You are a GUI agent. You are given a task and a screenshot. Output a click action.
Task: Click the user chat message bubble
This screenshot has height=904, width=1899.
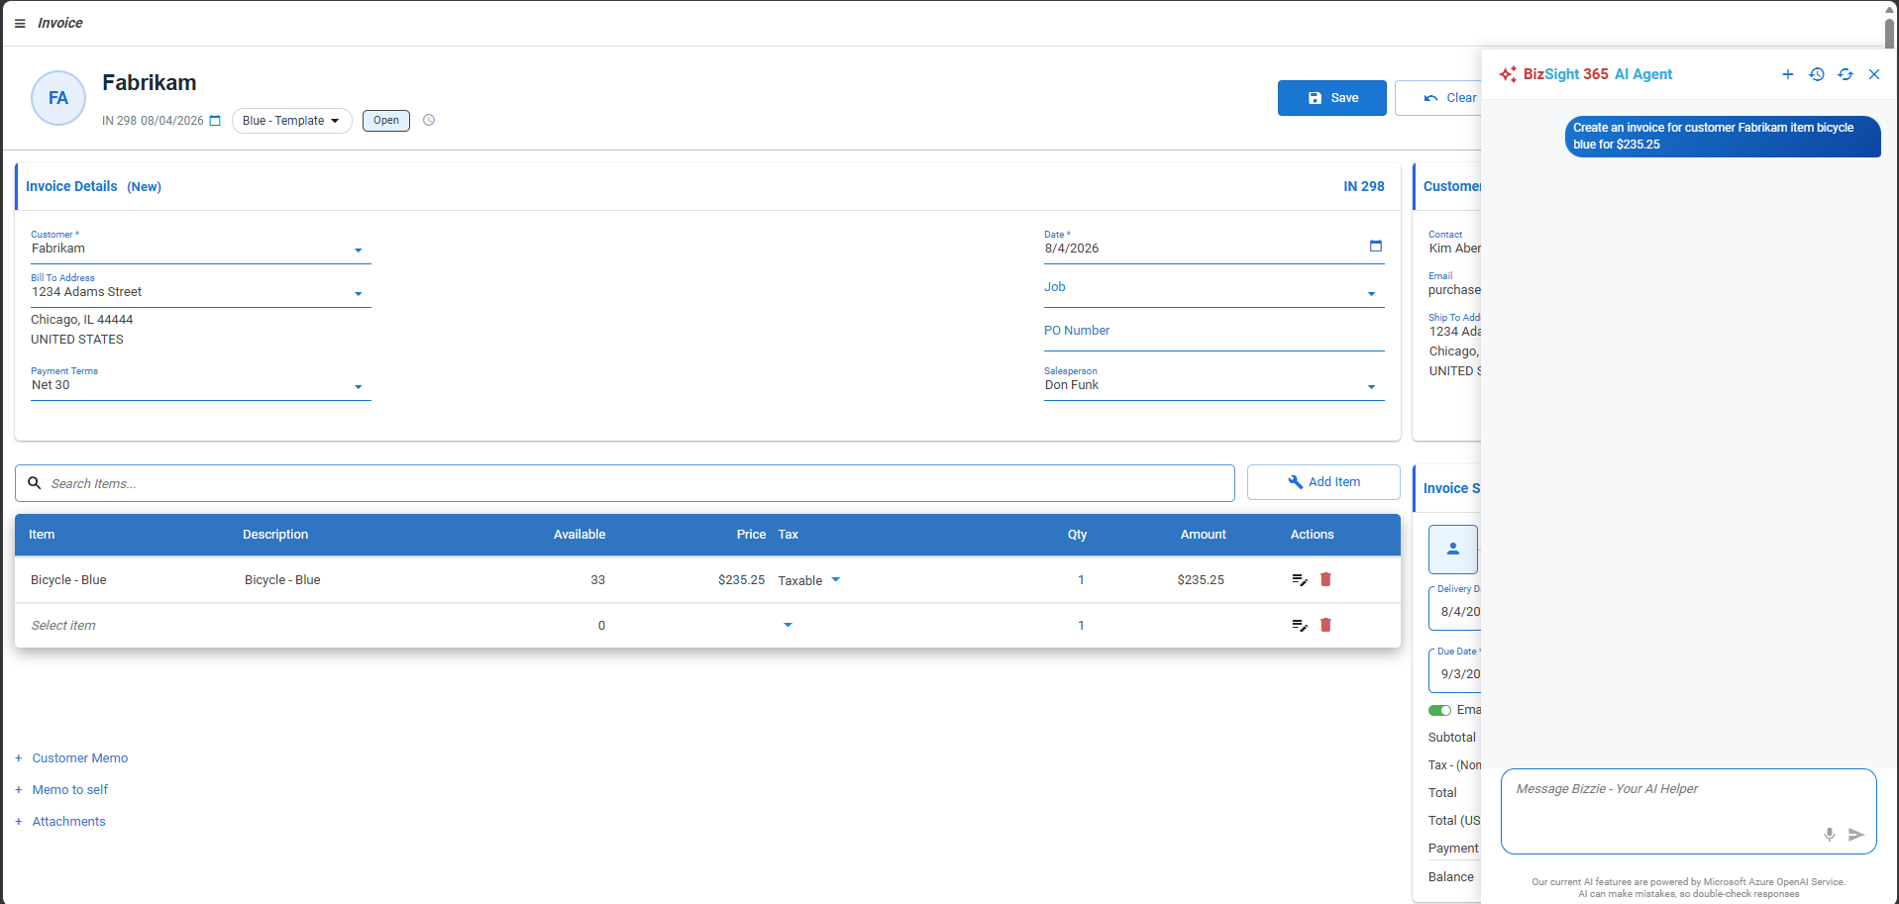pyautogui.click(x=1723, y=137)
